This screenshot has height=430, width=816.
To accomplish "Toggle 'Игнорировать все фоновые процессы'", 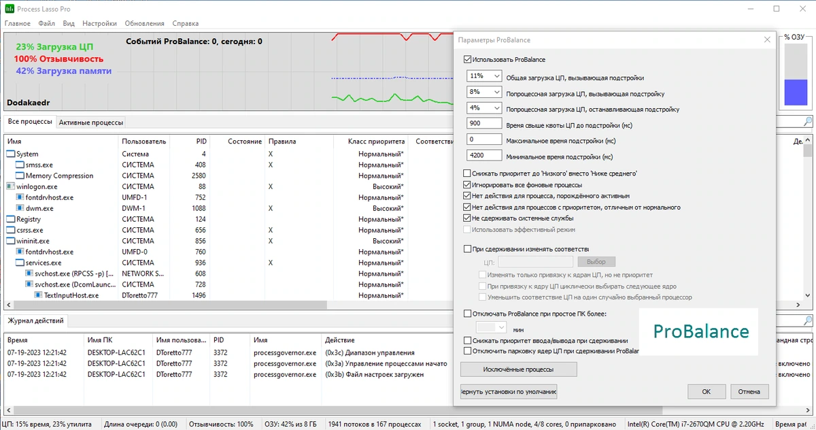I will click(x=467, y=184).
